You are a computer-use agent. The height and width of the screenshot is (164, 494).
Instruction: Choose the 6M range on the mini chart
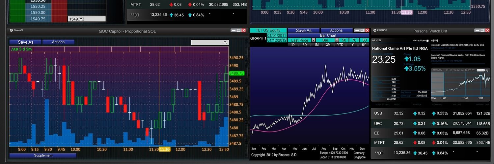(x=462, y=70)
